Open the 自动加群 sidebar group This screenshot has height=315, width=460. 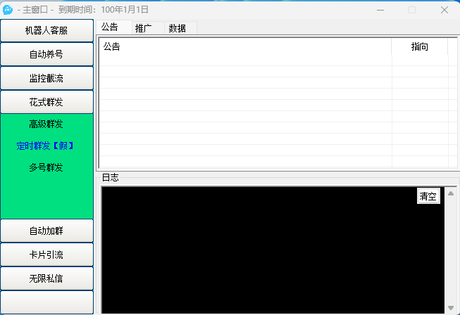tap(46, 231)
